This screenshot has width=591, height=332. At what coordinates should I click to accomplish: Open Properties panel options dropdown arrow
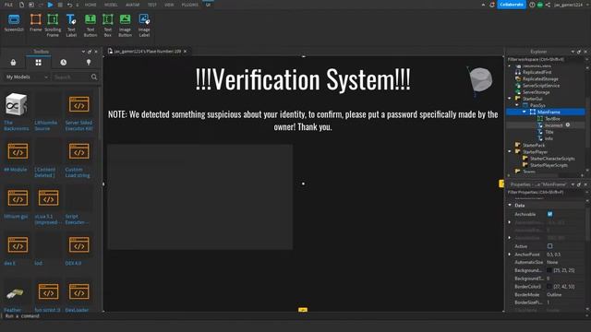coord(573,184)
